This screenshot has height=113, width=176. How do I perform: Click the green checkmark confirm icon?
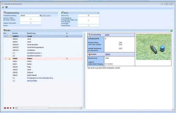pos(3,7)
